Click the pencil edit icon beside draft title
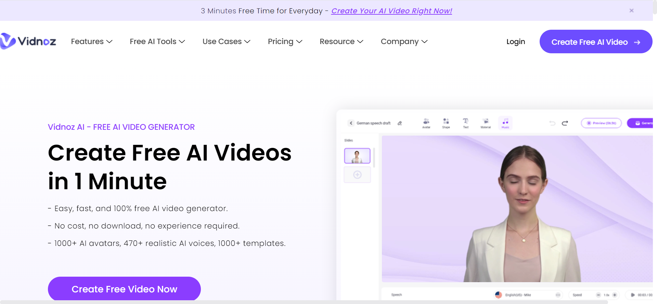 pyautogui.click(x=400, y=123)
